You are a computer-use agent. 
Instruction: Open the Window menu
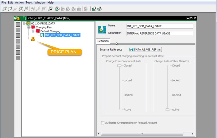point(40,3)
